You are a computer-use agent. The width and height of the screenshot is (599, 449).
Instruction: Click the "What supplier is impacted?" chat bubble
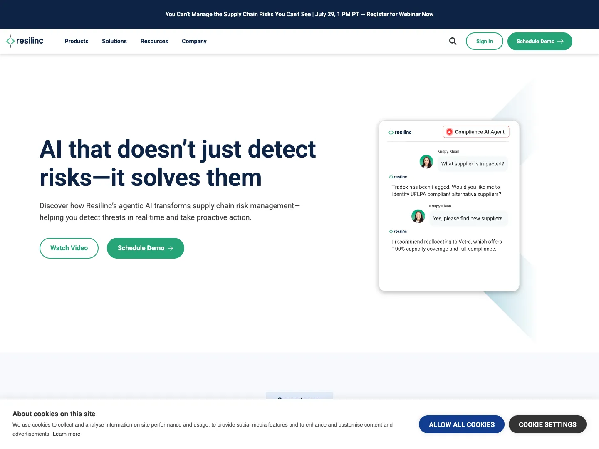click(x=473, y=164)
